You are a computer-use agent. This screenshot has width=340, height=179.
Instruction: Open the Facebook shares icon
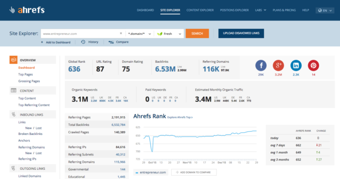261,65
